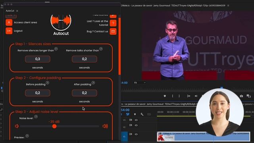Toggle sync lock on V3 track
The width and height of the screenshot is (254, 143).
pyautogui.click(x=131, y=120)
